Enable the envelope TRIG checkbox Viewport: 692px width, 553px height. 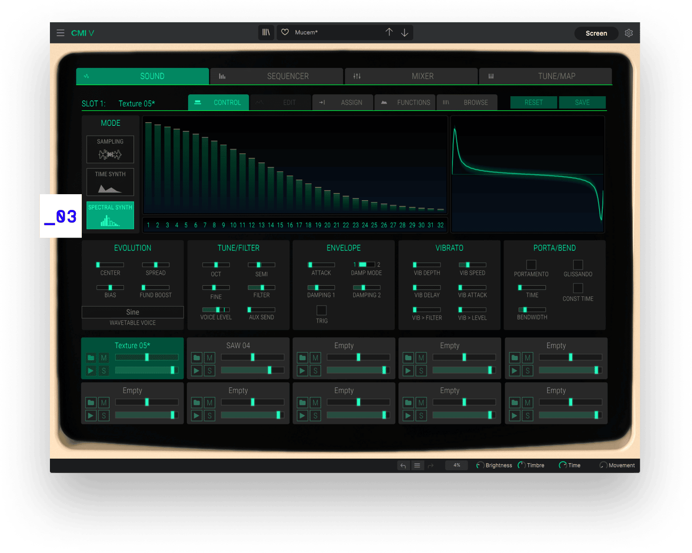322,310
